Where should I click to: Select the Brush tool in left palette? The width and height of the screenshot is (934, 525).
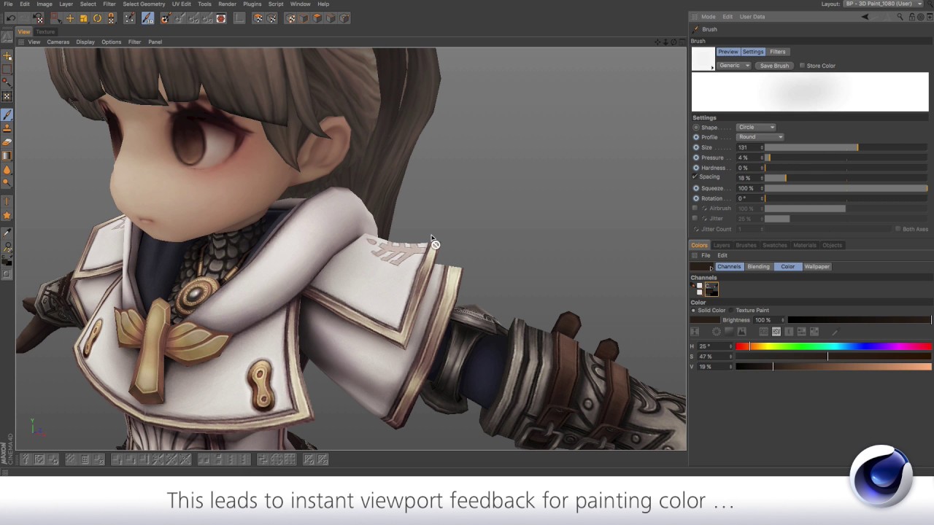pos(7,115)
